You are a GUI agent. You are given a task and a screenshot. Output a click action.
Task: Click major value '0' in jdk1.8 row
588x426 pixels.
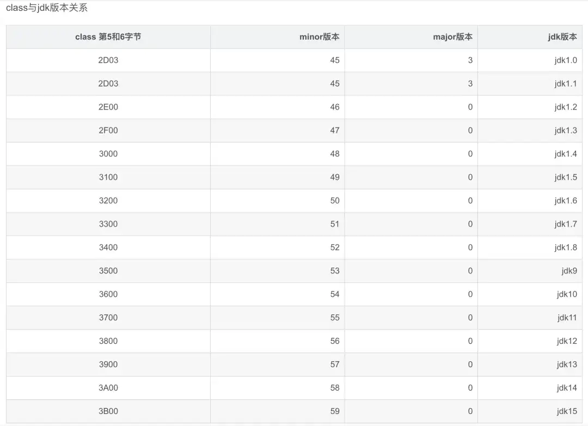pyautogui.click(x=470, y=247)
